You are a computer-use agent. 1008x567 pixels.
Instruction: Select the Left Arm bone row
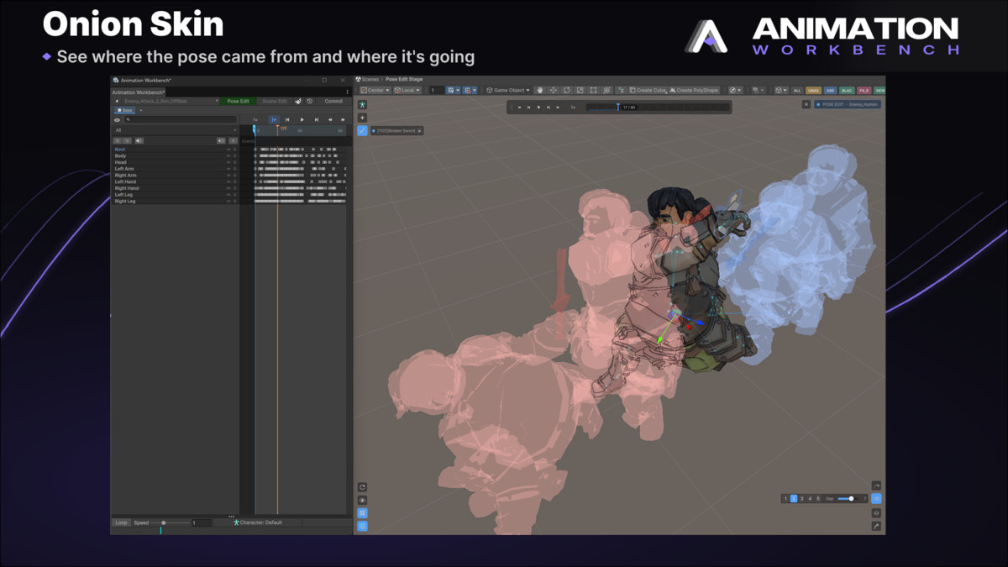point(176,169)
